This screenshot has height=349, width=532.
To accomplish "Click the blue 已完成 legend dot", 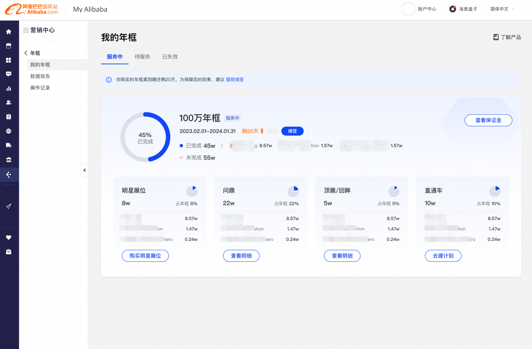I will pos(181,146).
